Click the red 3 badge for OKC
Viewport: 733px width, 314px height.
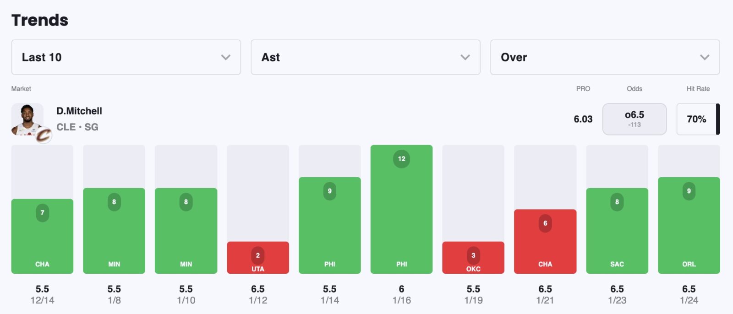pyautogui.click(x=473, y=255)
